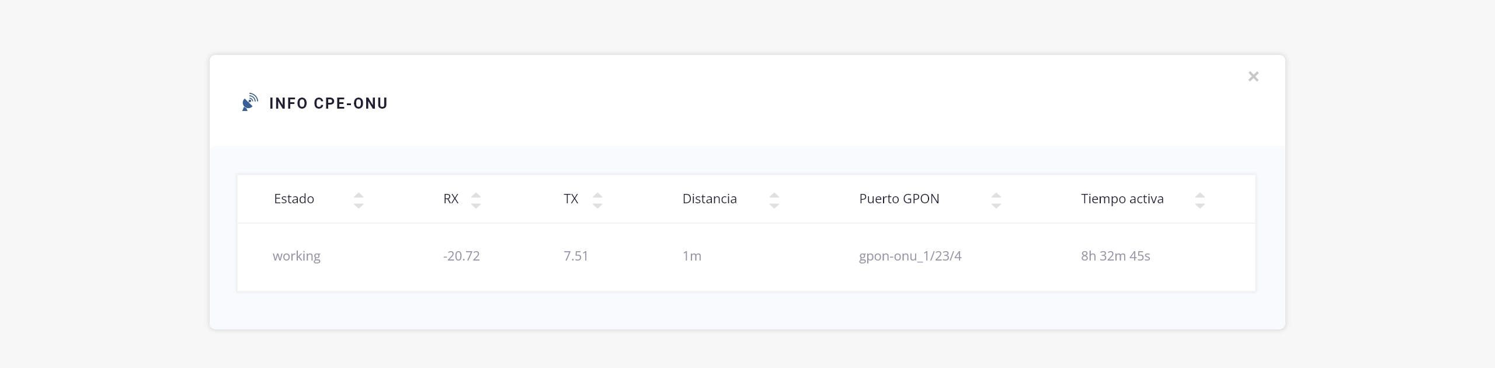The width and height of the screenshot is (1495, 368).
Task: Select the RX value -20.72
Action: pos(461,256)
